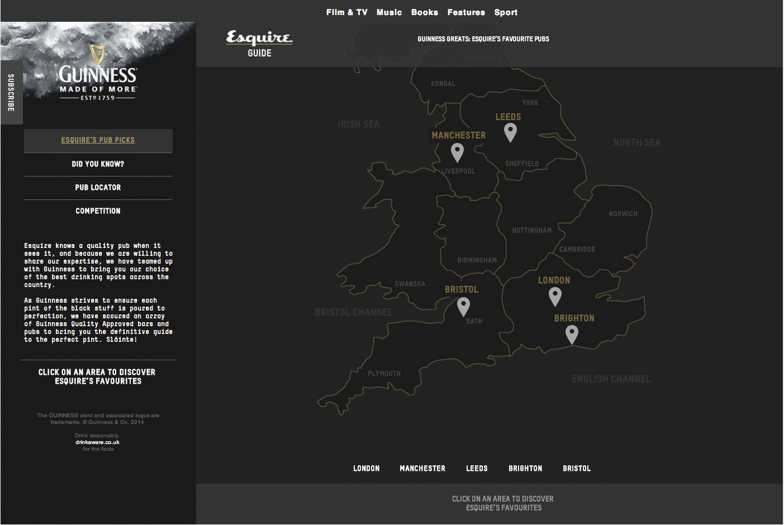Viewport: 784px width, 525px height.
Task: Open the Pub Locator page
Action: (98, 188)
